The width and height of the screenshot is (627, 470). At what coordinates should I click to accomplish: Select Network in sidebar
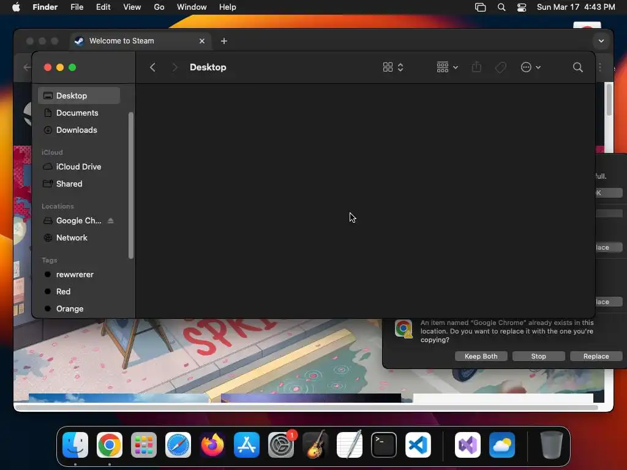[79, 238]
